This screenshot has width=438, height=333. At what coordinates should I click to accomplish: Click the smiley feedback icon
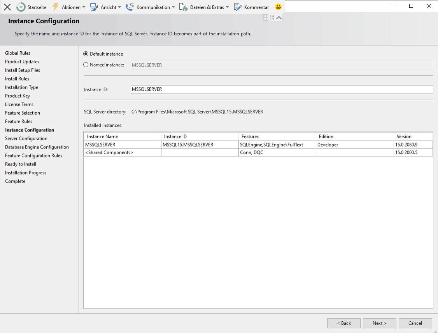coord(278,7)
